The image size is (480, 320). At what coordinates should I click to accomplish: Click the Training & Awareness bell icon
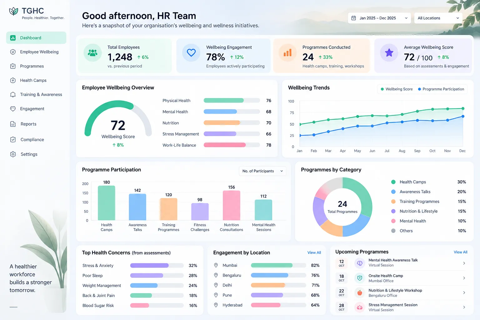click(x=13, y=94)
